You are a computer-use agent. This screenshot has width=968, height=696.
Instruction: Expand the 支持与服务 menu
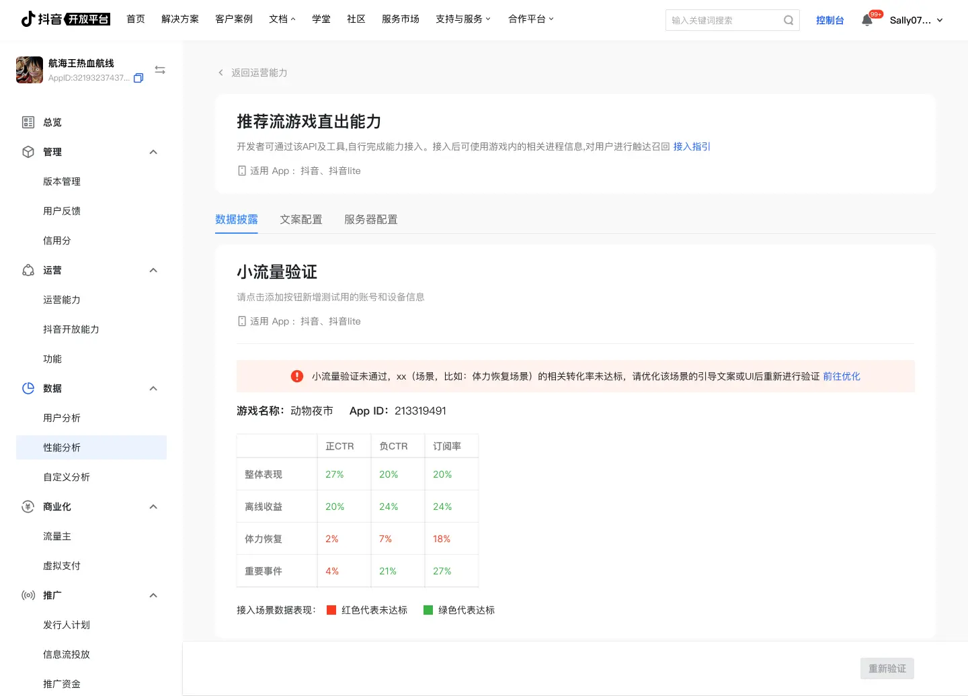463,19
